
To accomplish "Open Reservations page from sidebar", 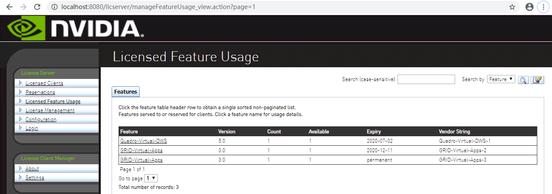I will [40, 92].
